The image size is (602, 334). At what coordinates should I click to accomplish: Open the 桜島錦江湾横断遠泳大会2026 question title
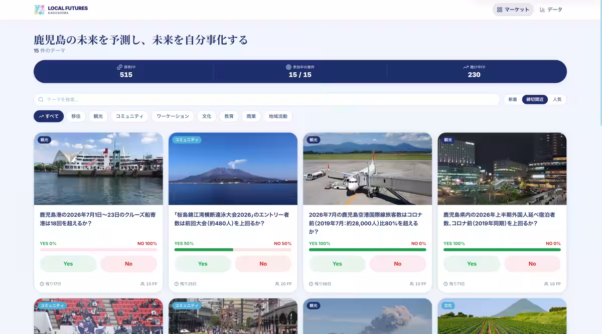(232, 219)
